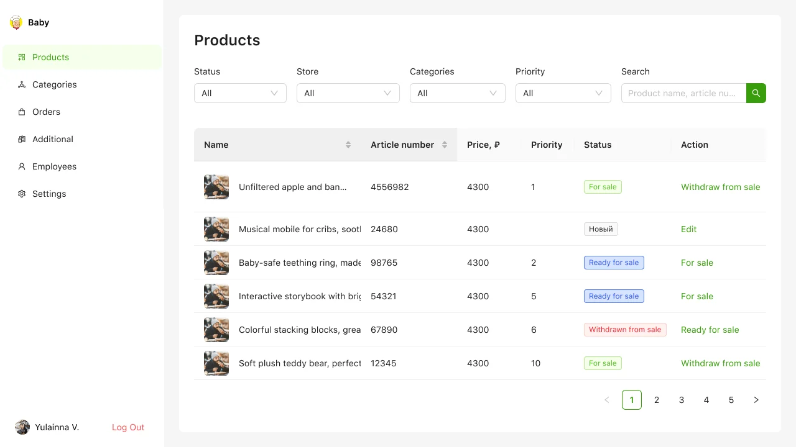Screen dimensions: 796x447
Task: Open the Priority filter dropdown
Action: coord(563,93)
